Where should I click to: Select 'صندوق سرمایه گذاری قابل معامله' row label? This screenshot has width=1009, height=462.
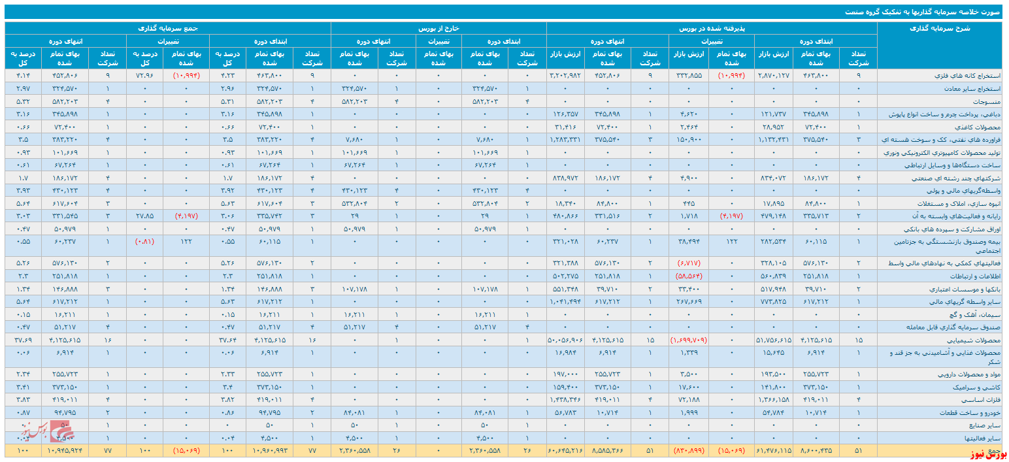952,327
